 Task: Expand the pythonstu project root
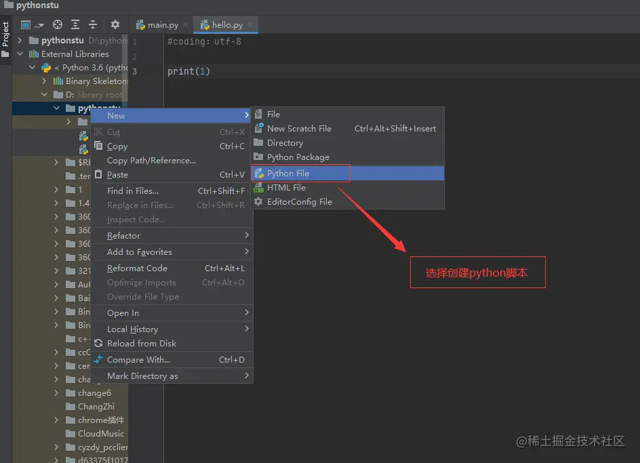[x=20, y=40]
